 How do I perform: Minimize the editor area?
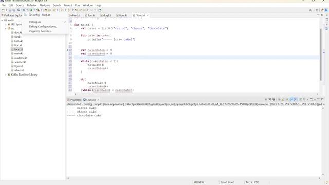318,15
